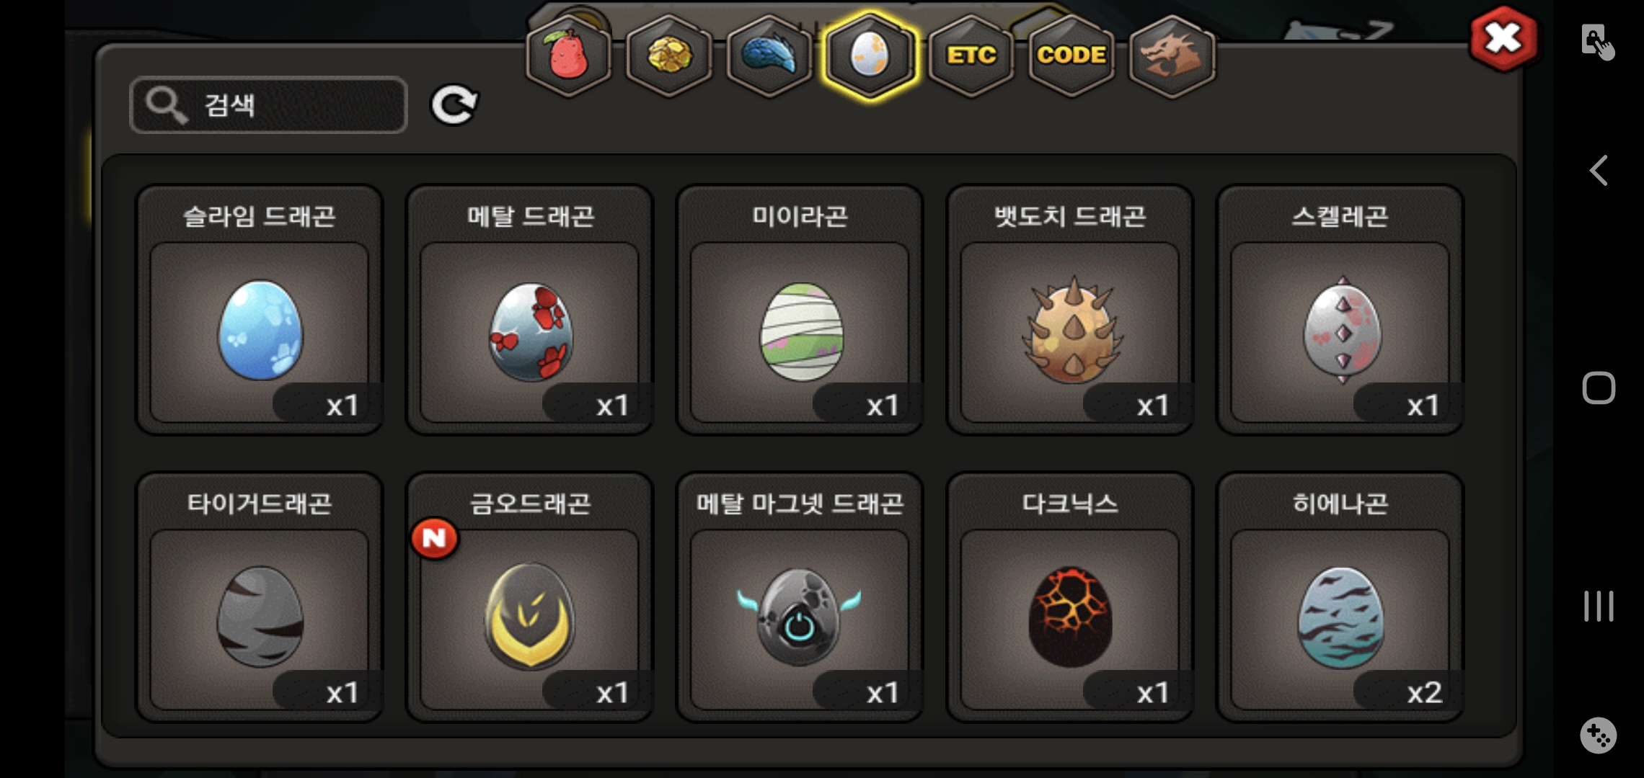Choose the 미이라곤 bandaged egg
The image size is (1644, 778).
click(x=800, y=310)
